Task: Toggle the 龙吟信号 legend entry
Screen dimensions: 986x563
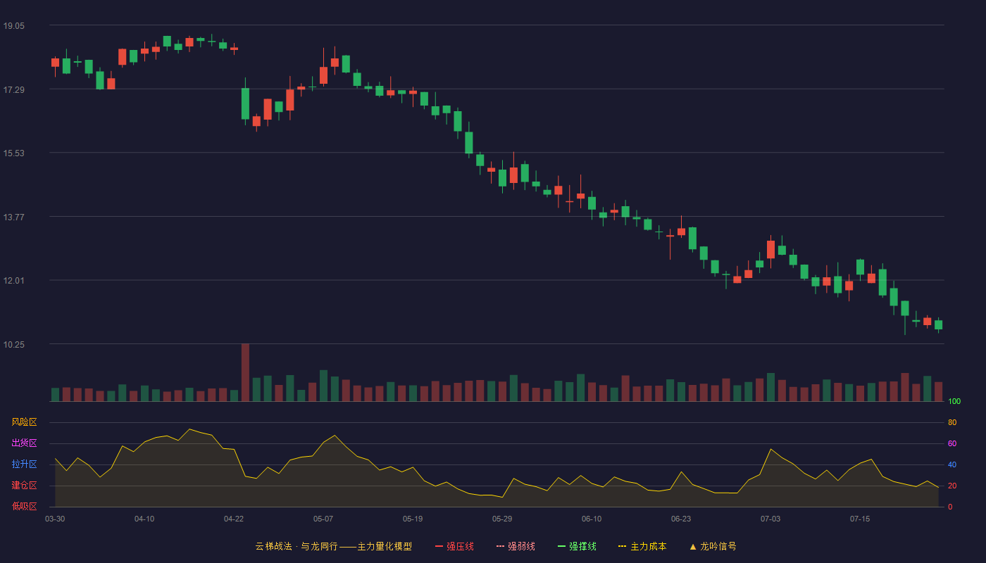Action: 712,546
